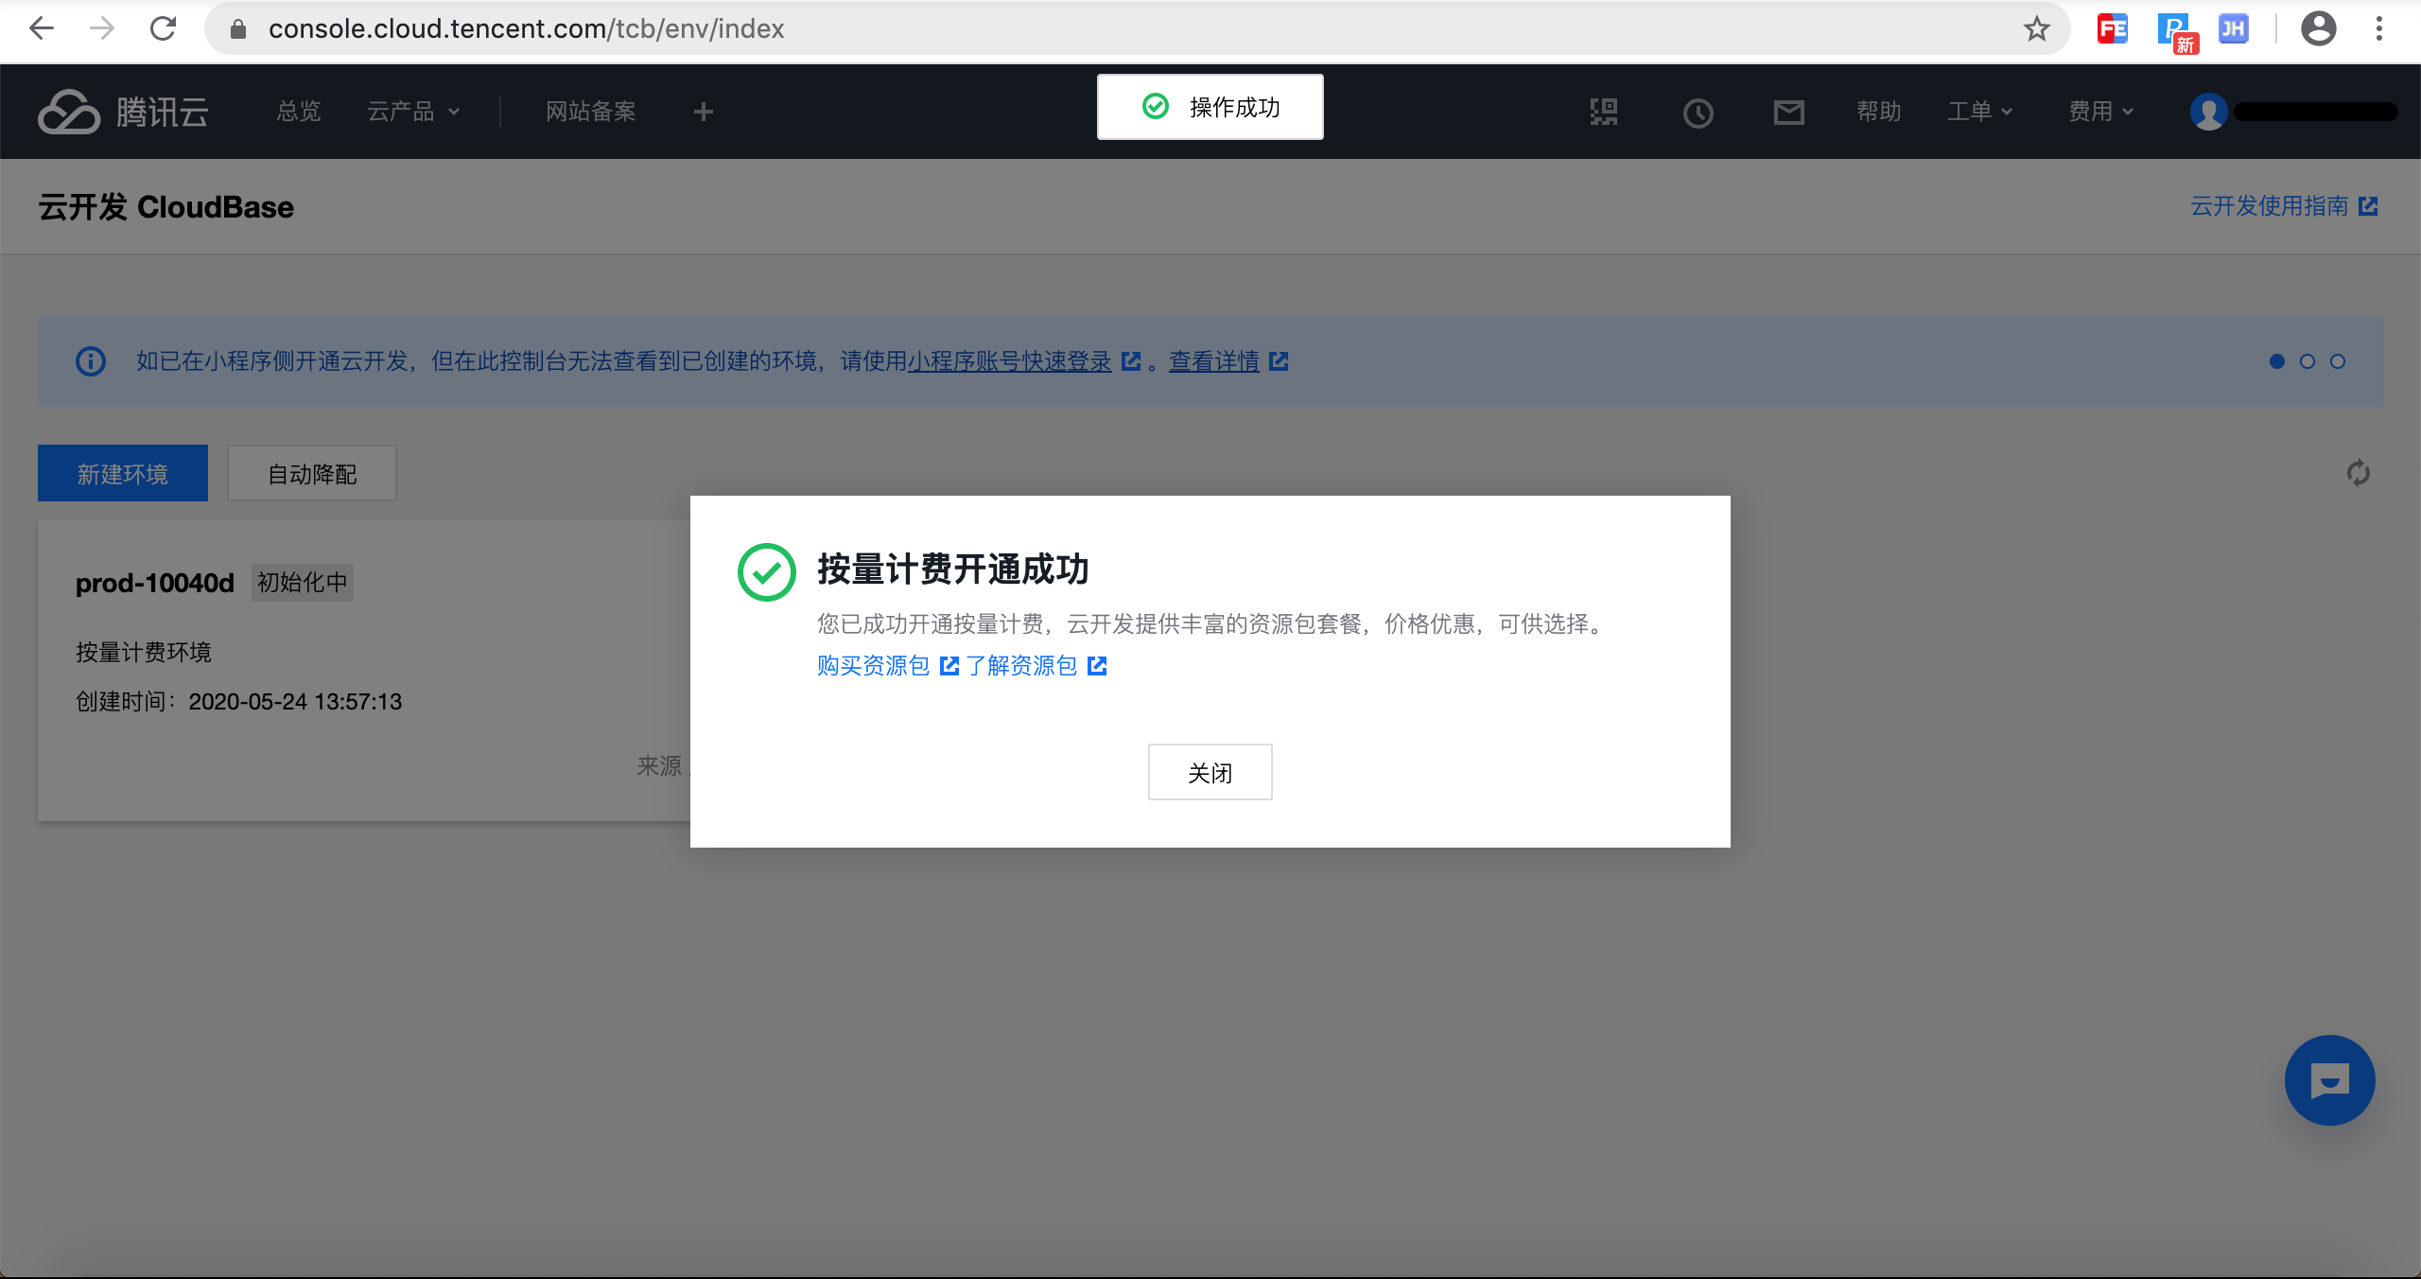Open the 购买资源包 link
The image size is (2421, 1279).
point(874,666)
